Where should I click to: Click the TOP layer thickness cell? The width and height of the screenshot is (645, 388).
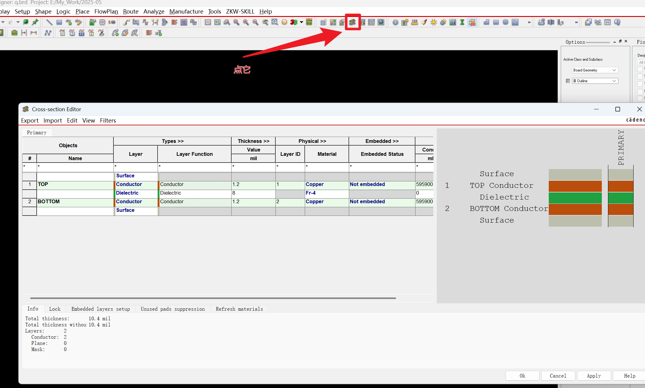(x=253, y=184)
